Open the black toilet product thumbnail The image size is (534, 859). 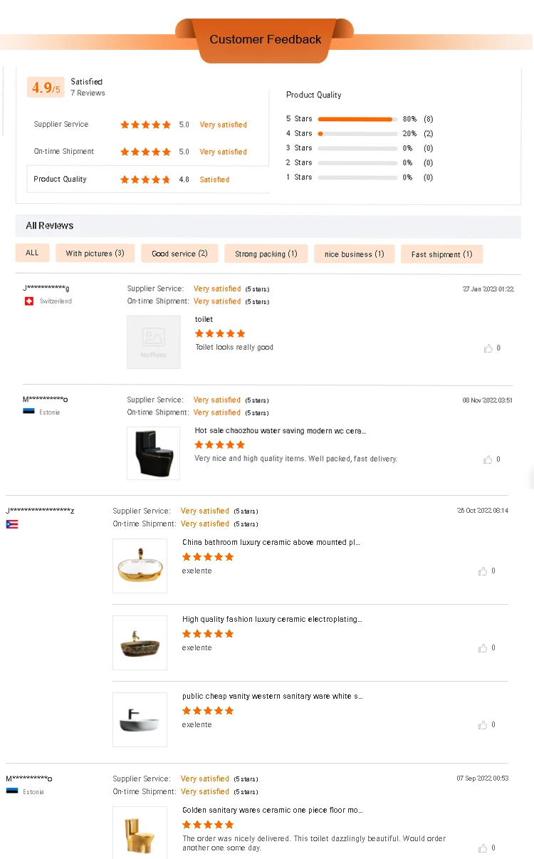pos(154,453)
